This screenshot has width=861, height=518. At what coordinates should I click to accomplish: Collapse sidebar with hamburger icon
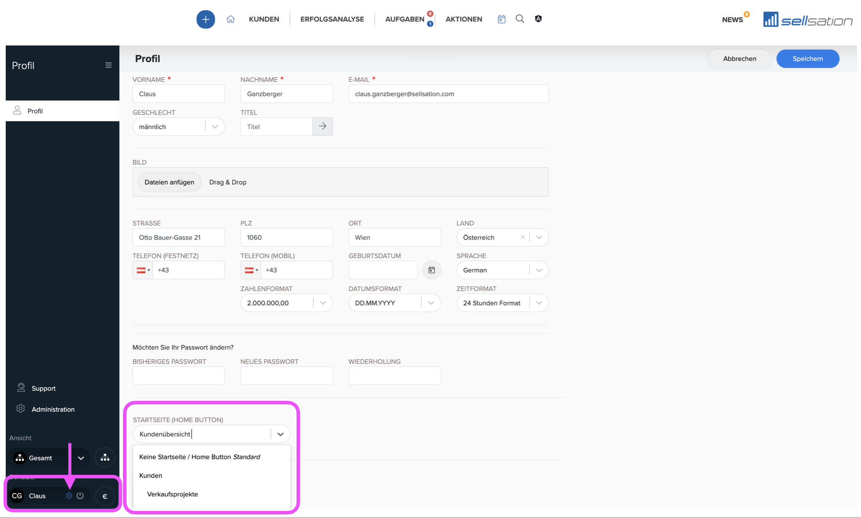(x=108, y=65)
